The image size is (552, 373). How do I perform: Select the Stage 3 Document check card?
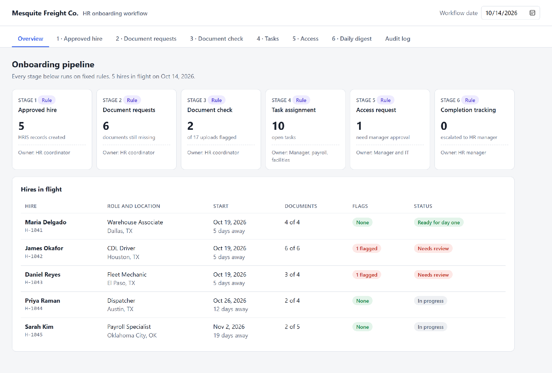[221, 129]
